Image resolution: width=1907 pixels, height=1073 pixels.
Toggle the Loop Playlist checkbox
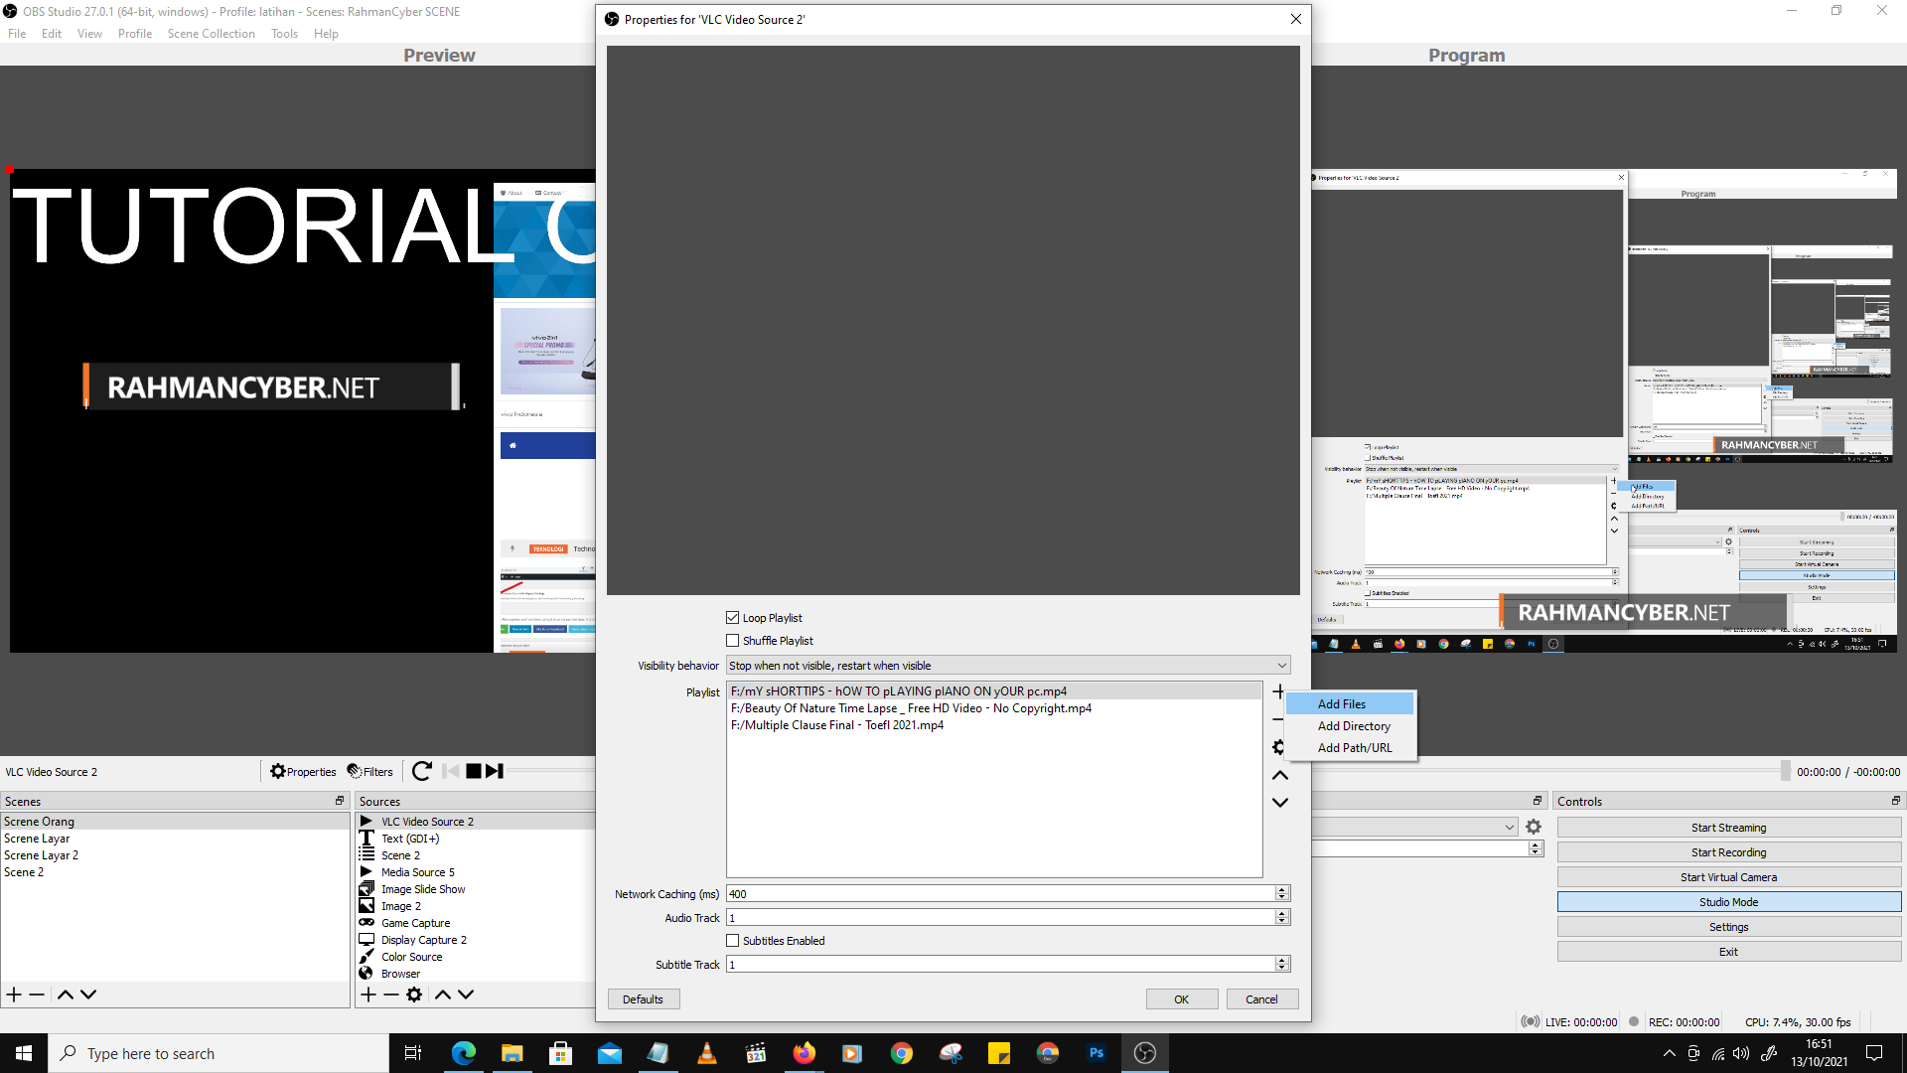click(733, 618)
